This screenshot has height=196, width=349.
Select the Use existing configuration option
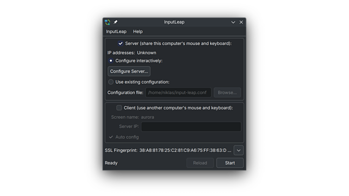[x=111, y=82]
